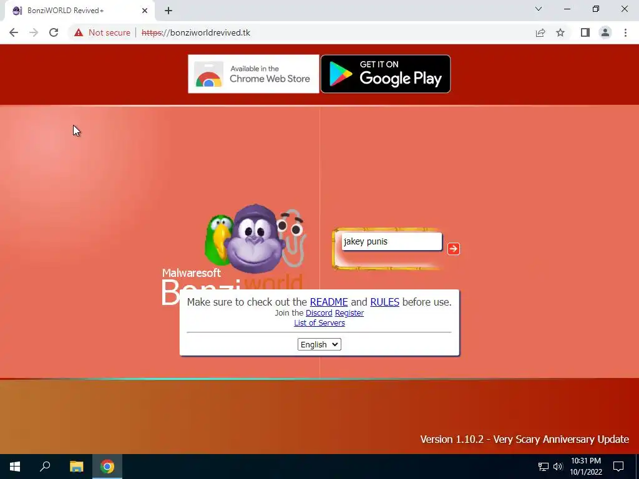Close the BonziWORLD Revived+ tab
This screenshot has height=479, width=639.
pos(145,11)
